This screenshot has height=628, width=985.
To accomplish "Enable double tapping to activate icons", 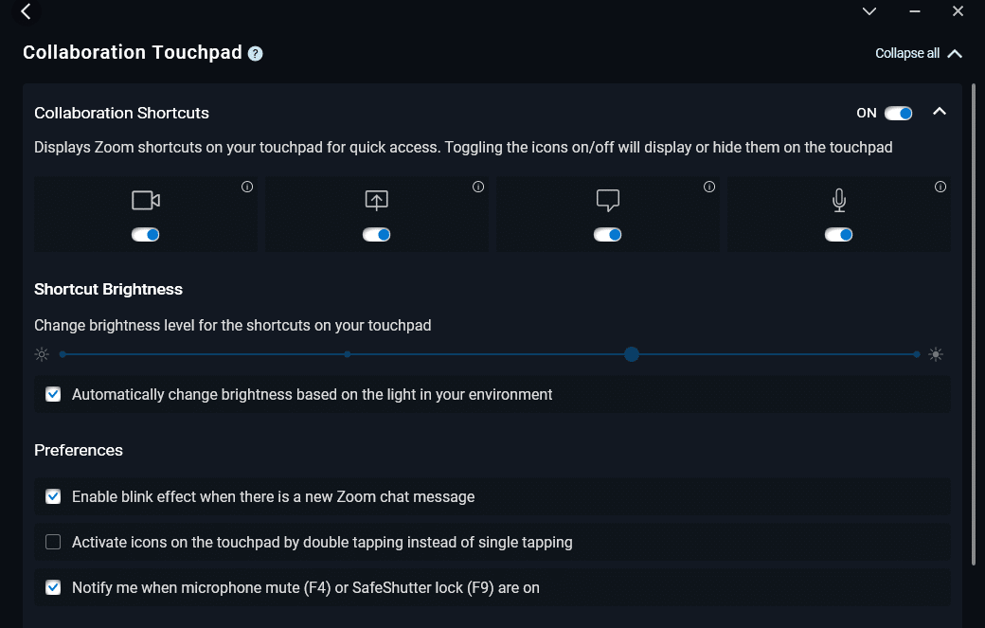I will [x=53, y=542].
